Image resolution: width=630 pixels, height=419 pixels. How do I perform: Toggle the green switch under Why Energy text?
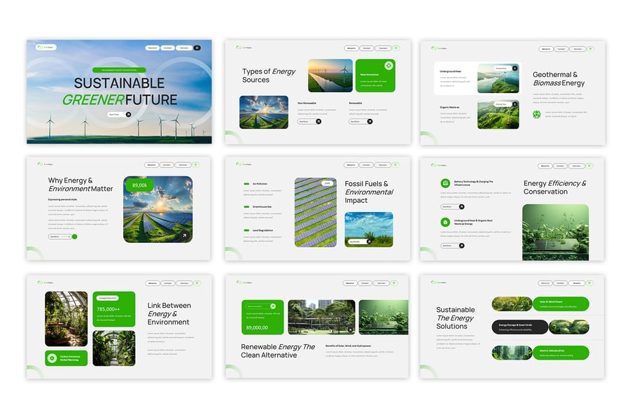pyautogui.click(x=73, y=236)
